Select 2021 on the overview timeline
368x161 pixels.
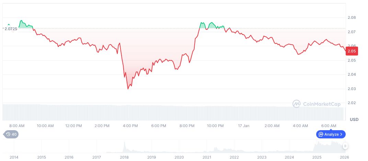point(207,157)
